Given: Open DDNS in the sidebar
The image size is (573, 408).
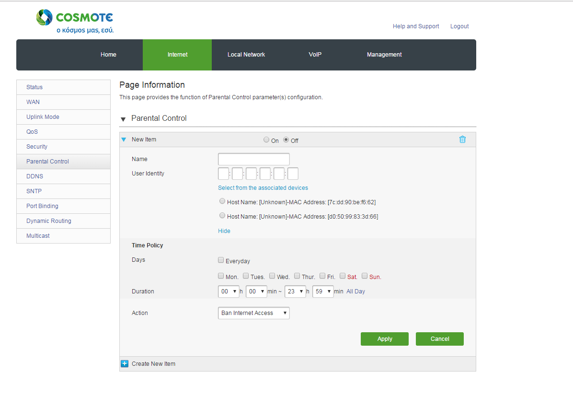Looking at the screenshot, I should (64, 176).
